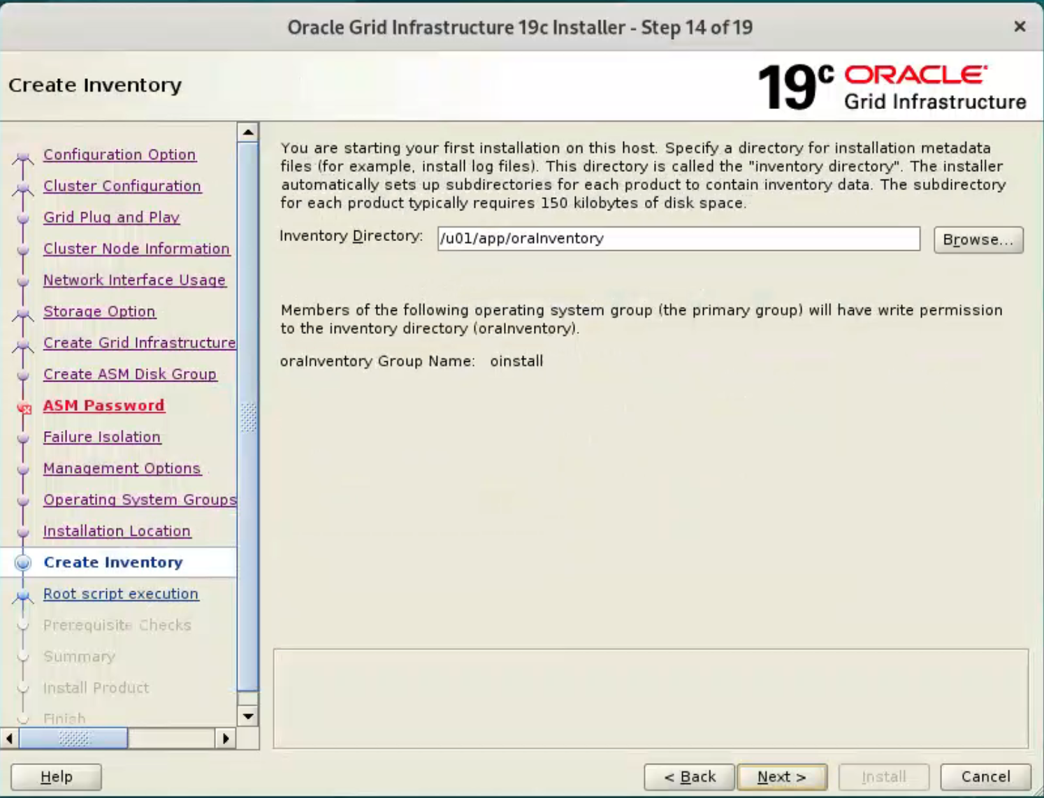This screenshot has height=798, width=1044.
Task: Click the step list horizontal scrollbar thumb
Action: (73, 739)
